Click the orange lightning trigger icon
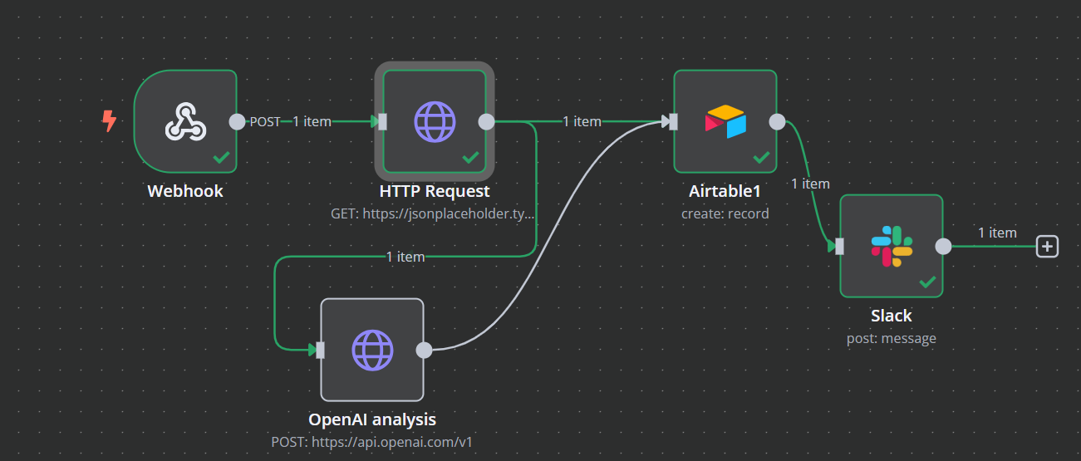 [109, 121]
